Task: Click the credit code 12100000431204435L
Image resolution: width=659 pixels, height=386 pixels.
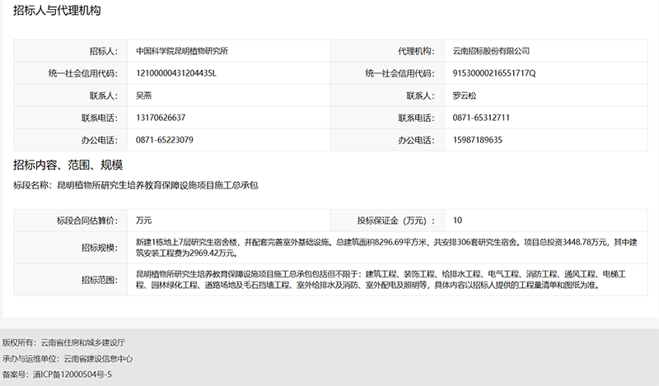Action: coord(175,73)
